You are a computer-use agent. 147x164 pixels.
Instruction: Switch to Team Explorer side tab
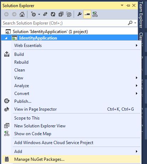(x=141, y=15)
